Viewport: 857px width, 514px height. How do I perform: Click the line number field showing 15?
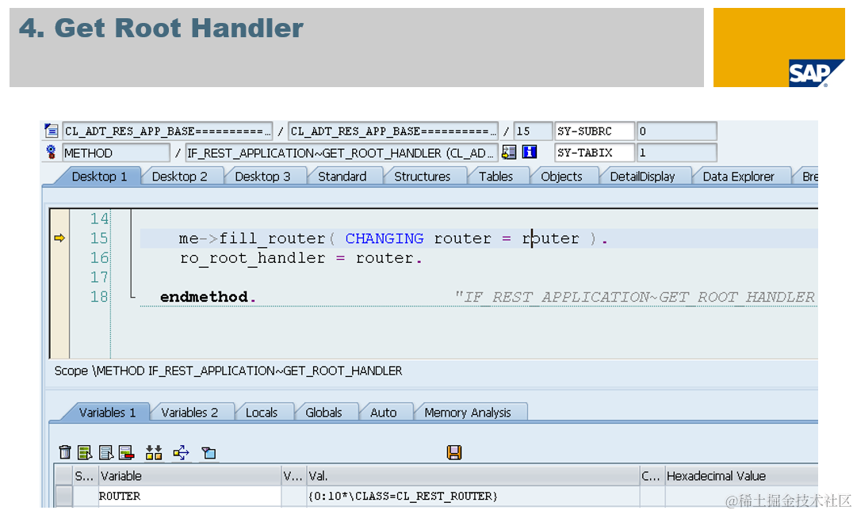533,131
